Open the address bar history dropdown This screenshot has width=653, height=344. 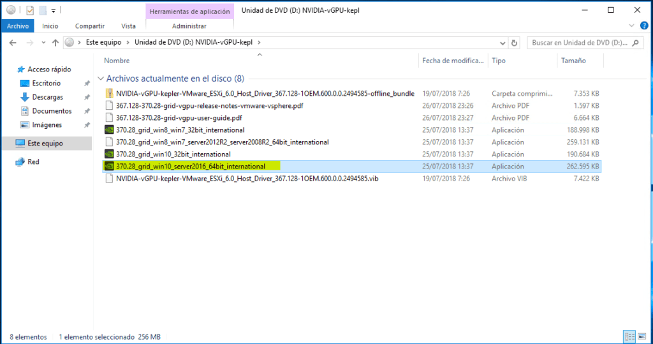[x=503, y=43]
